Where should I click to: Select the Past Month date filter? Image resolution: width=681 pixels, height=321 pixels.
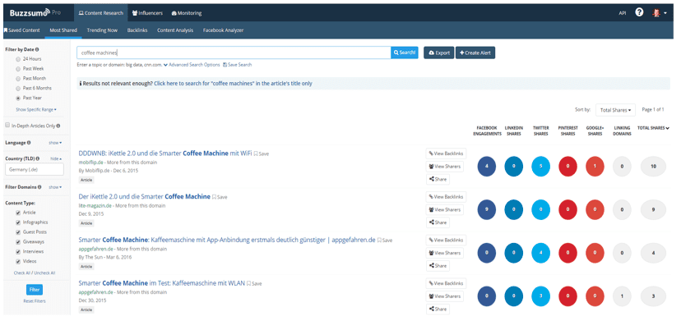pyautogui.click(x=18, y=79)
